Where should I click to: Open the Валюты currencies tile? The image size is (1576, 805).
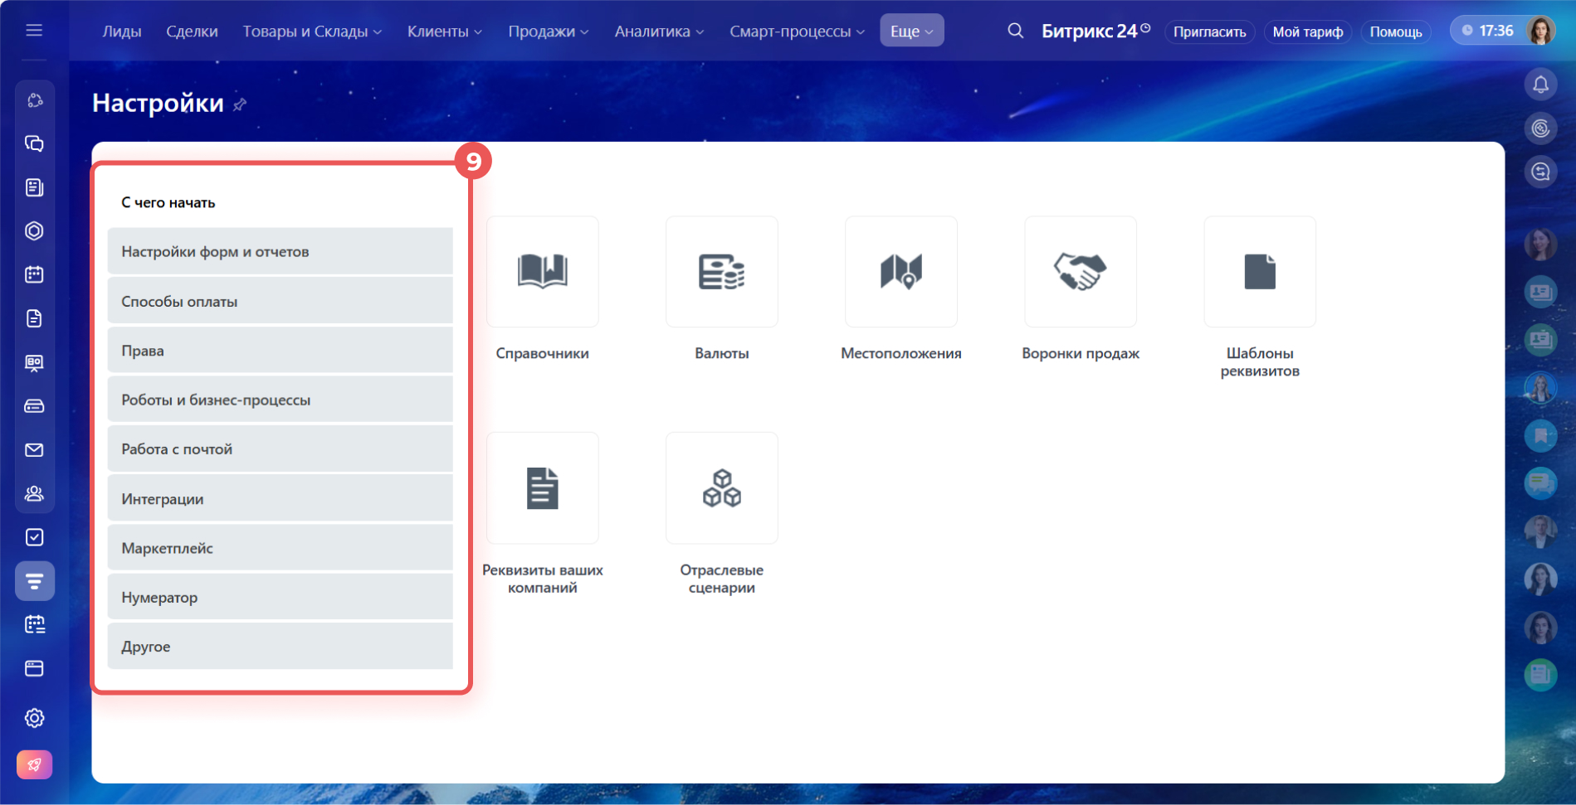pyautogui.click(x=721, y=272)
